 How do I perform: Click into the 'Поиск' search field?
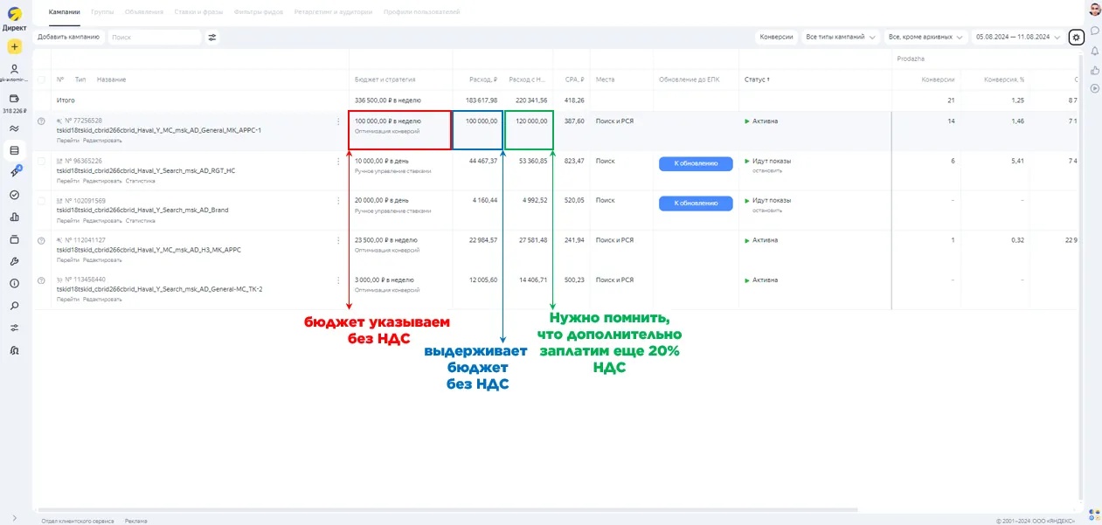[x=153, y=38]
